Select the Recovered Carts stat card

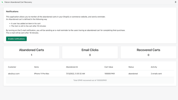click(x=148, y=52)
